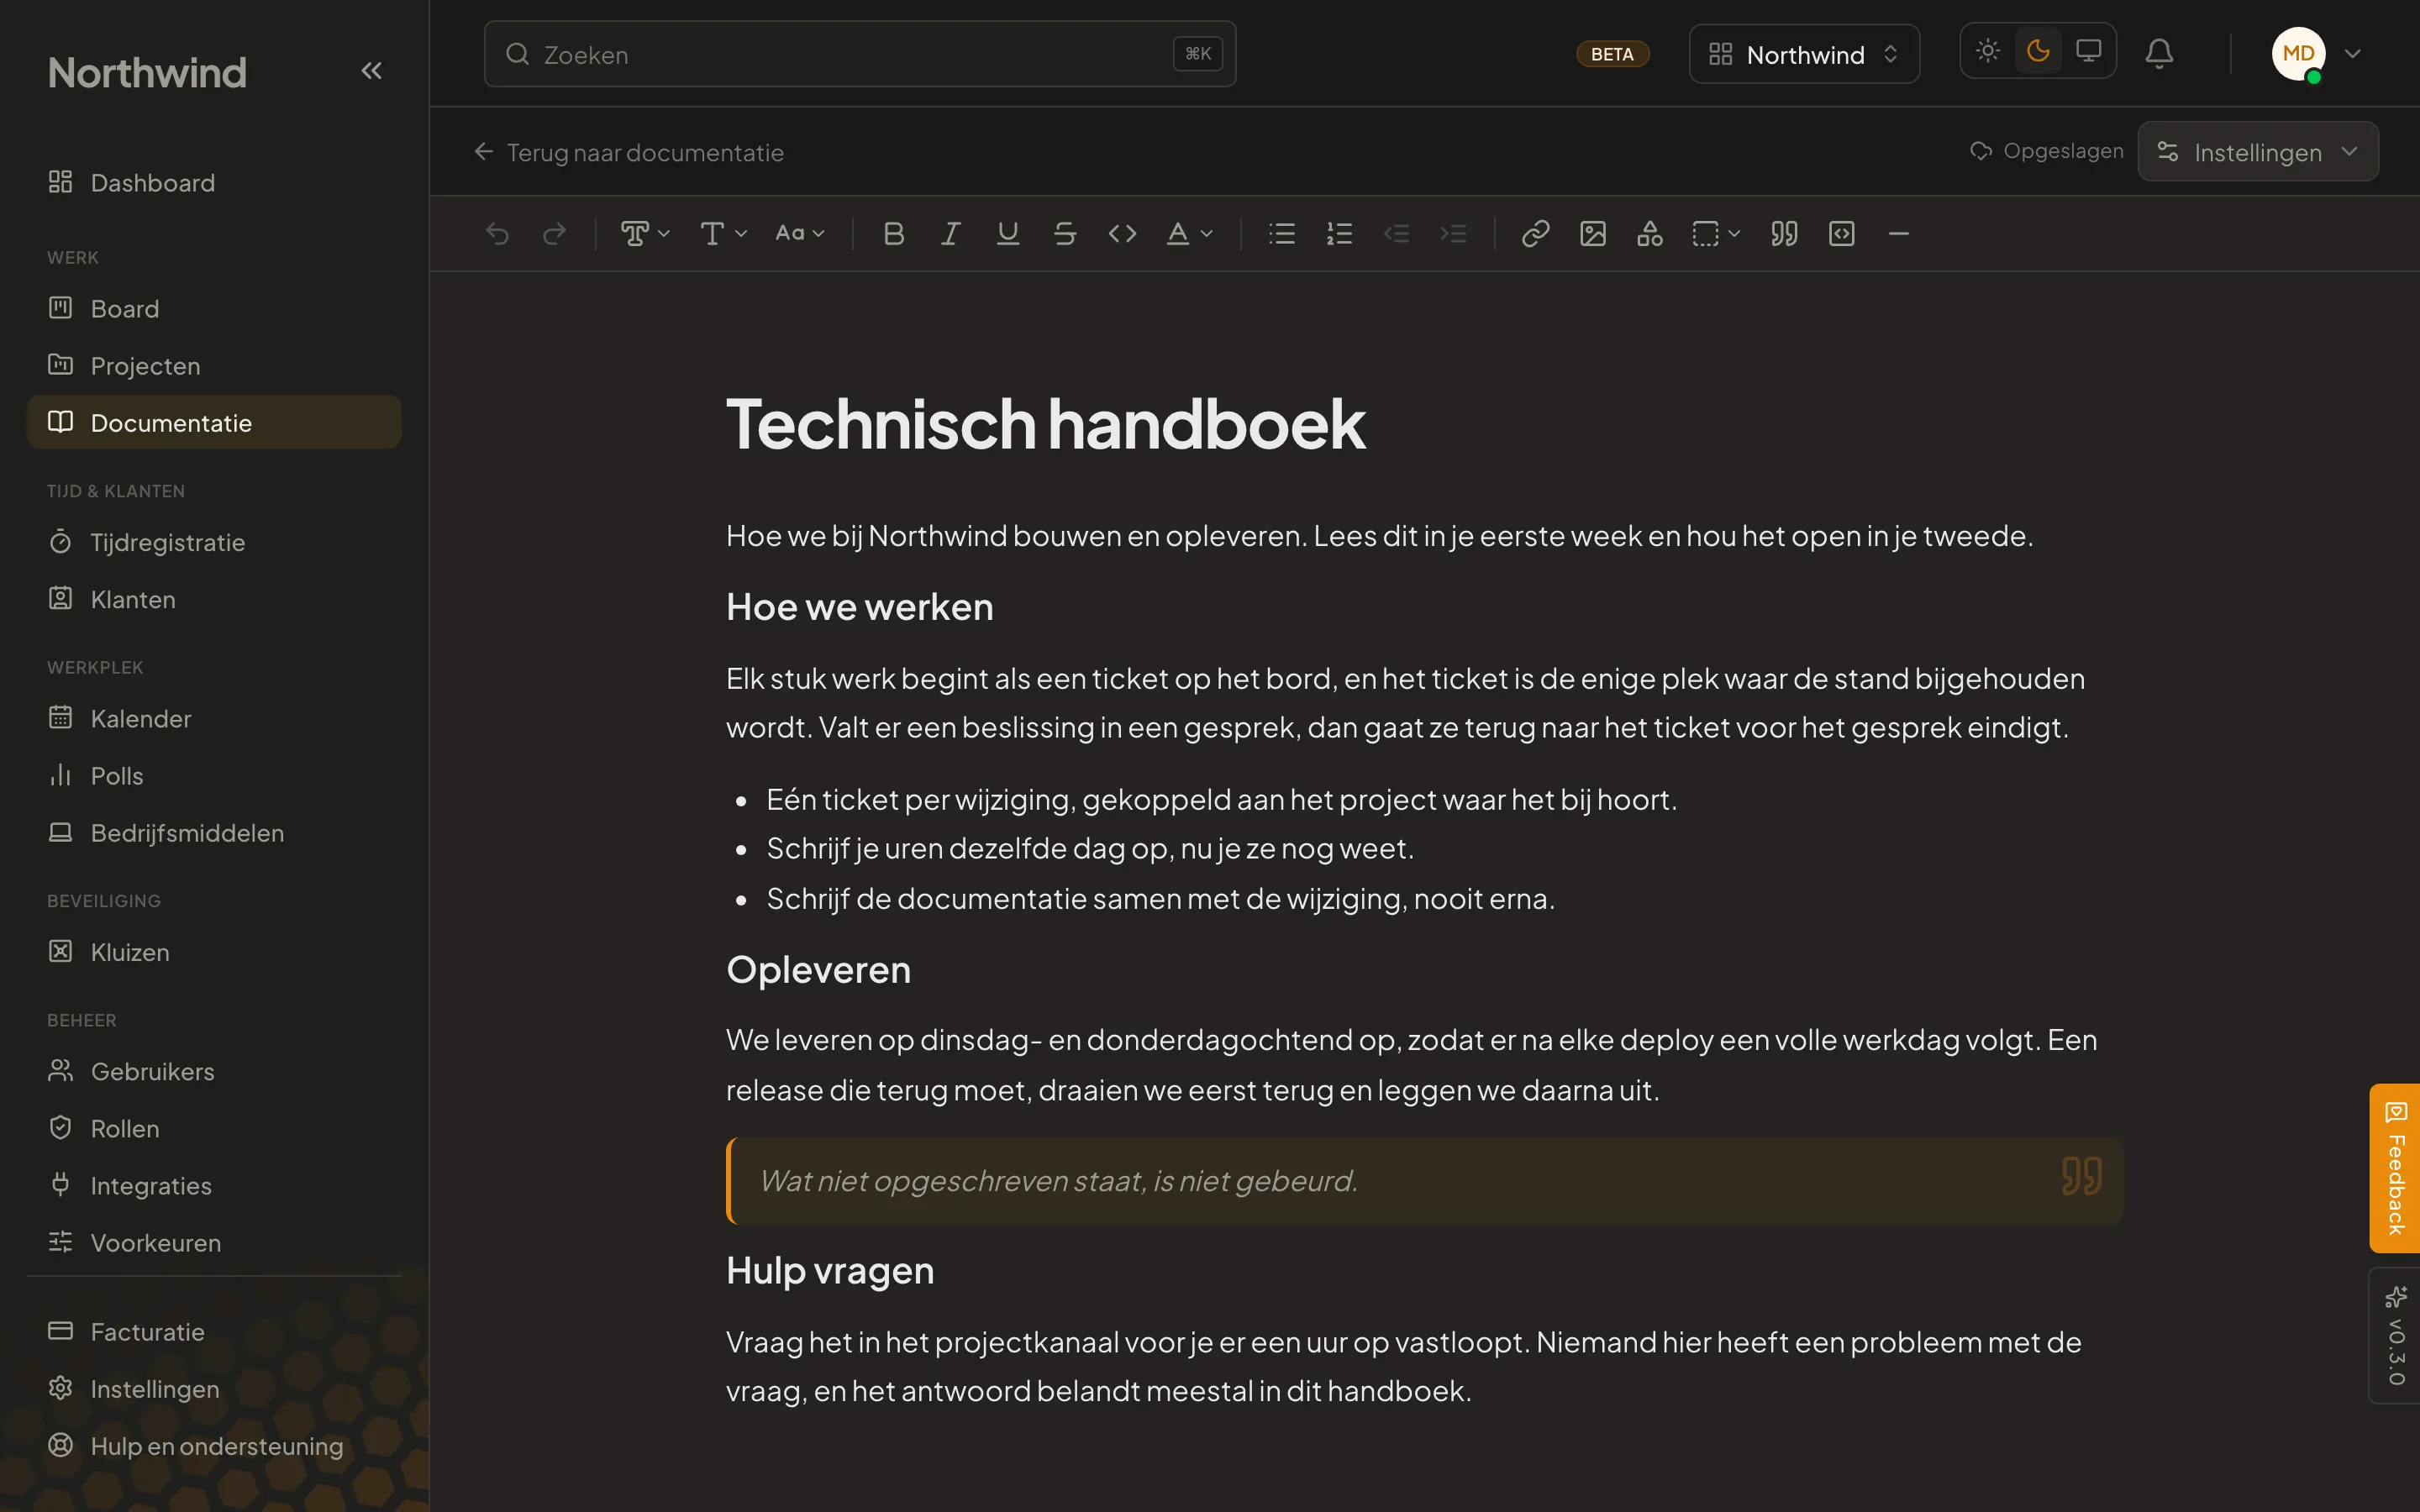Open the Aa text size dropdown

(x=800, y=234)
